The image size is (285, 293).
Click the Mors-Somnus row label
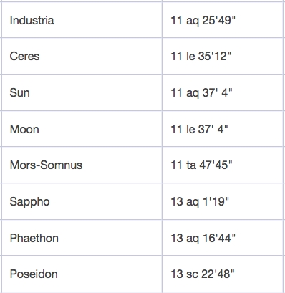46,165
